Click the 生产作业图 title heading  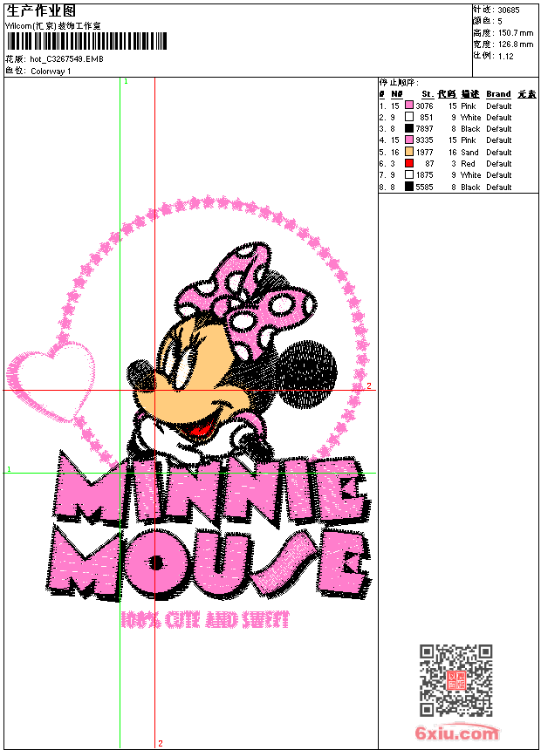[x=41, y=10]
